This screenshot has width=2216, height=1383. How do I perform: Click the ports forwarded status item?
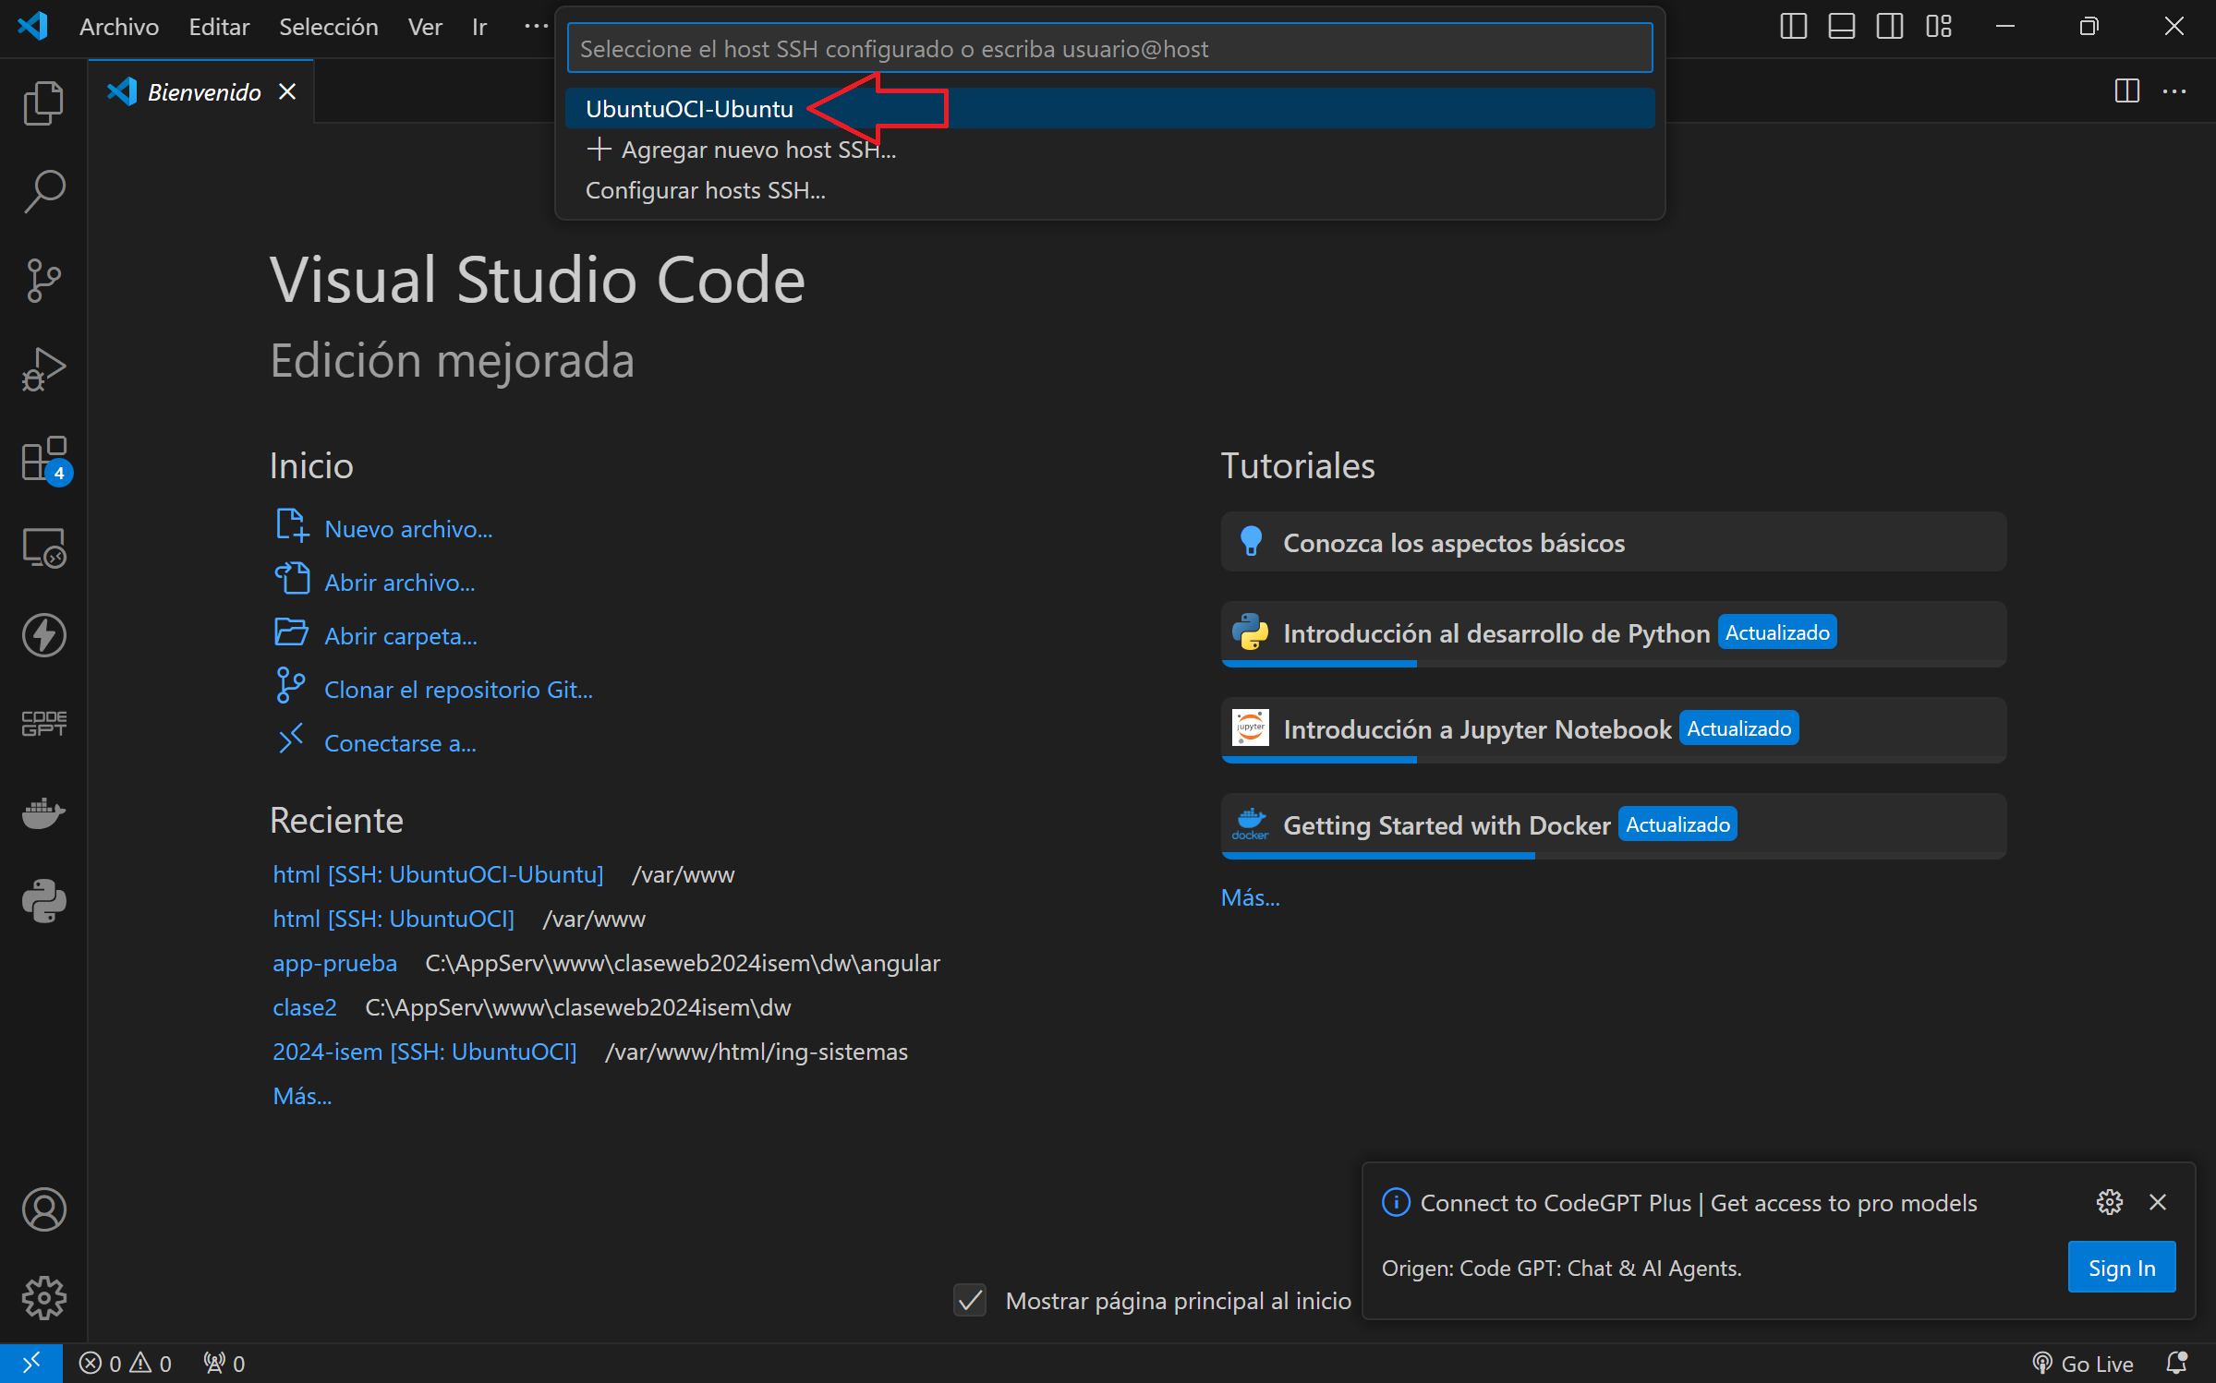[x=224, y=1364]
